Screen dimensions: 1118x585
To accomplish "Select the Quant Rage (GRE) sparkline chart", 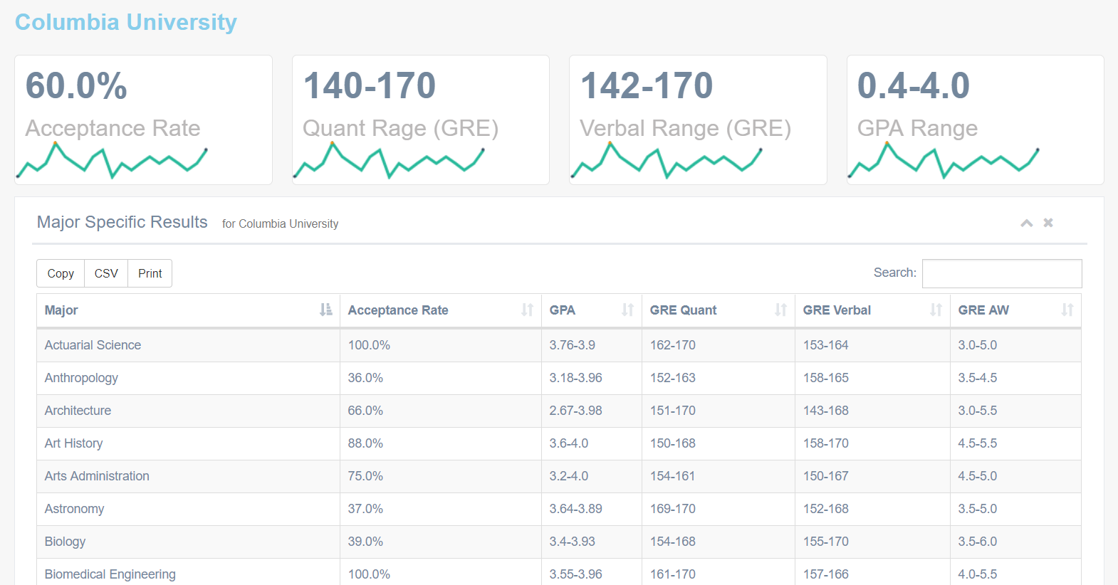I will pyautogui.click(x=389, y=160).
